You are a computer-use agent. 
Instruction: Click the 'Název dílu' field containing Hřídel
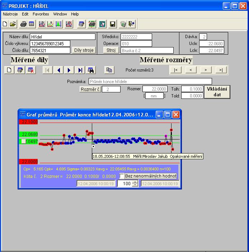coord(62,37)
